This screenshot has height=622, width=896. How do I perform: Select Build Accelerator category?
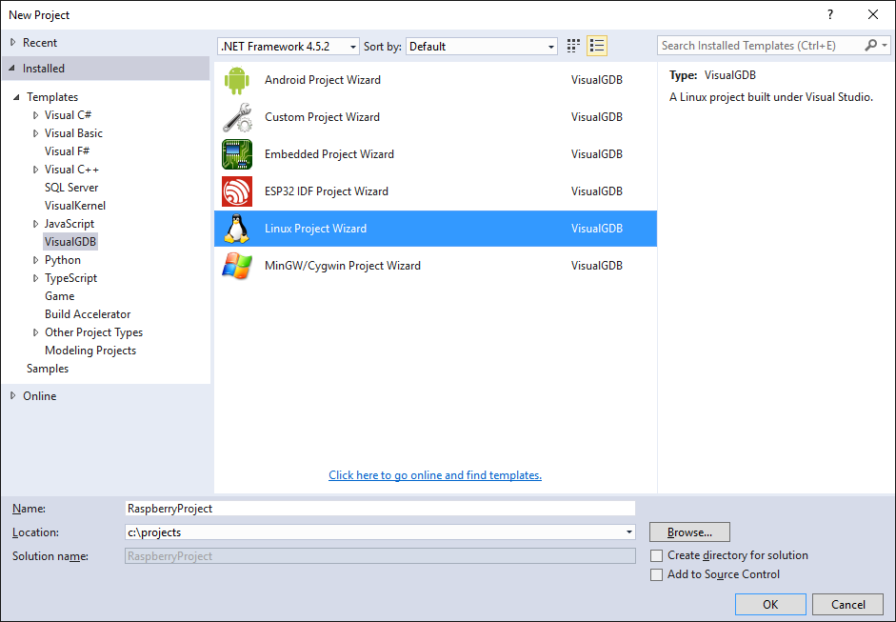[88, 314]
